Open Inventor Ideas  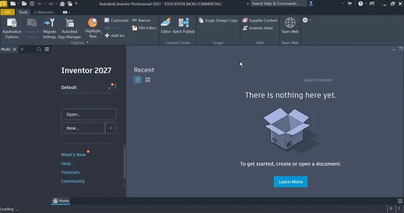pyautogui.click(x=258, y=28)
